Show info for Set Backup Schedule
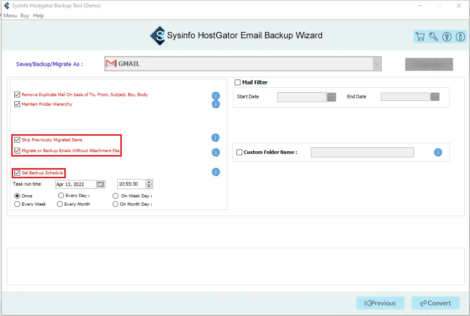This screenshot has width=470, height=316. click(216, 172)
